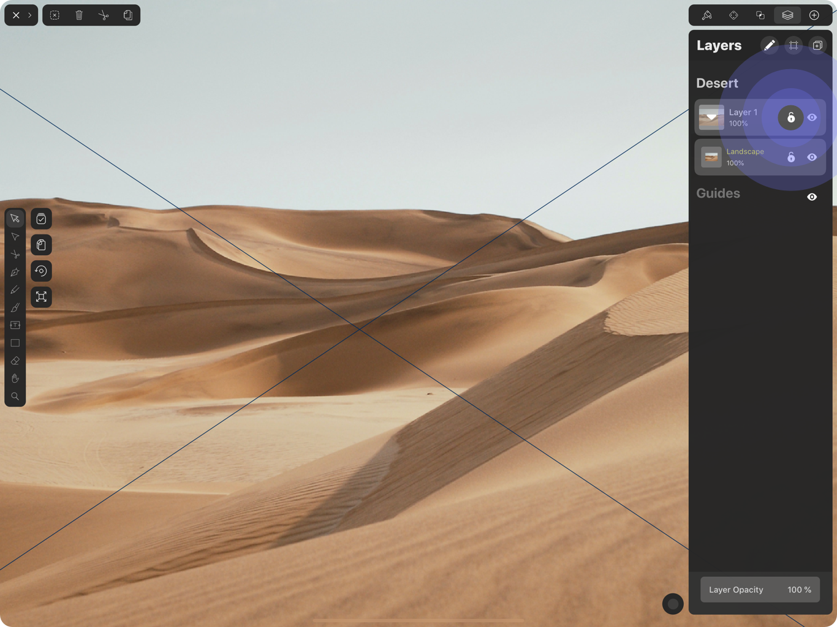Viewport: 837px width, 627px height.
Task: Open the Arrange diamond tab
Action: [x=733, y=15]
